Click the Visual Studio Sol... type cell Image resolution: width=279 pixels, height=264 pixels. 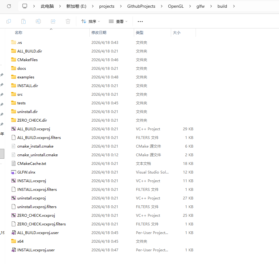coord(152,172)
